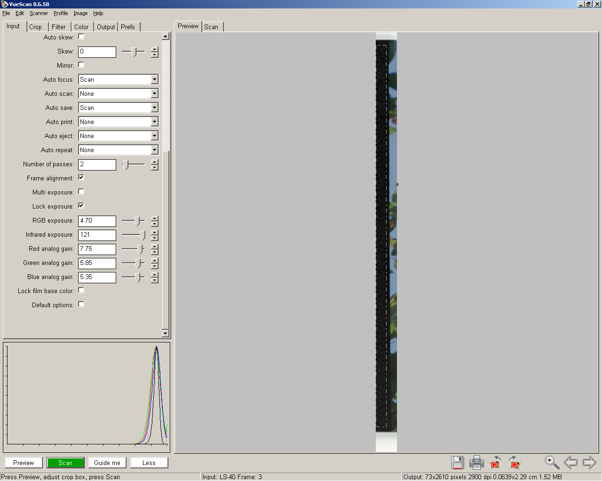Click the options panel scroll up arrow
This screenshot has height=481, width=602.
pos(165,36)
